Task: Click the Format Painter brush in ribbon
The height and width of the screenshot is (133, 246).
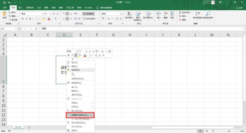Action: 10,20
